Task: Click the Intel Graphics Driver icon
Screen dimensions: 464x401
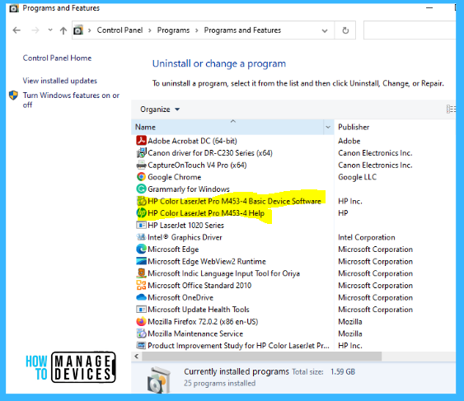Action: click(141, 237)
